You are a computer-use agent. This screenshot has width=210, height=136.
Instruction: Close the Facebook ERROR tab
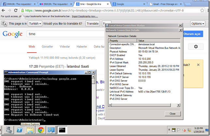pyautogui.click(x=35, y=4)
